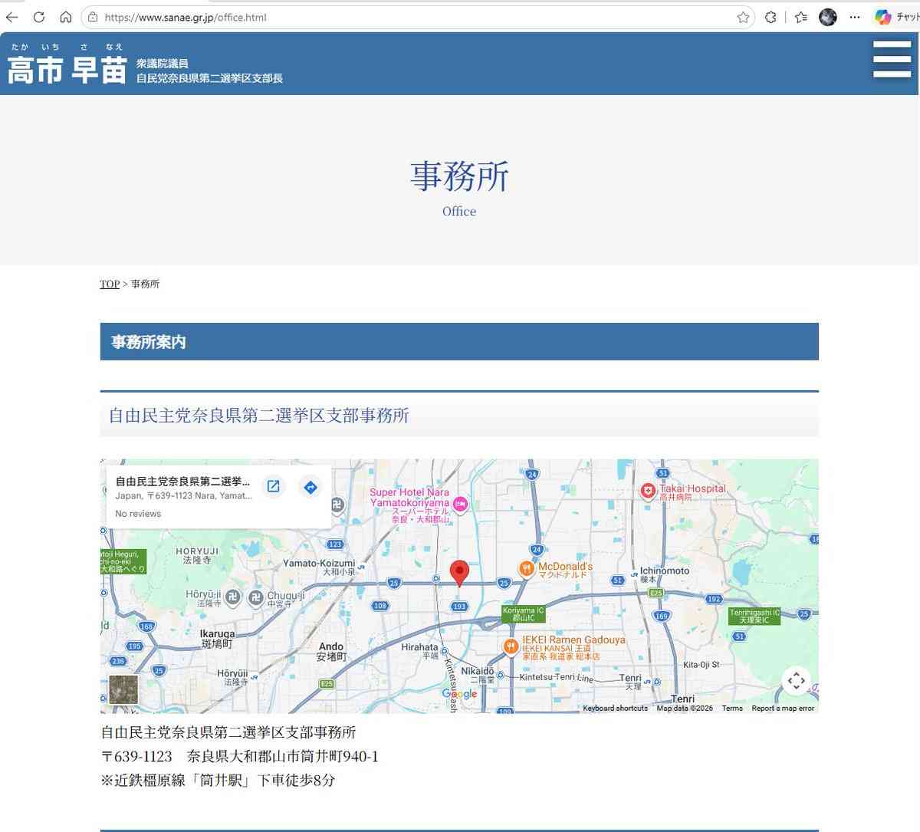This screenshot has height=832, width=920.
Task: Click the map popup title 自由民主党奈良県第二選挙…
Action: (182, 482)
